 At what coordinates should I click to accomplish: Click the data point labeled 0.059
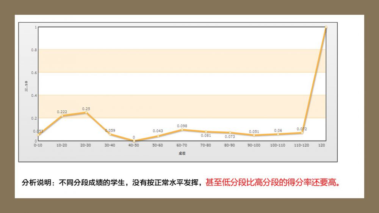(x=110, y=134)
